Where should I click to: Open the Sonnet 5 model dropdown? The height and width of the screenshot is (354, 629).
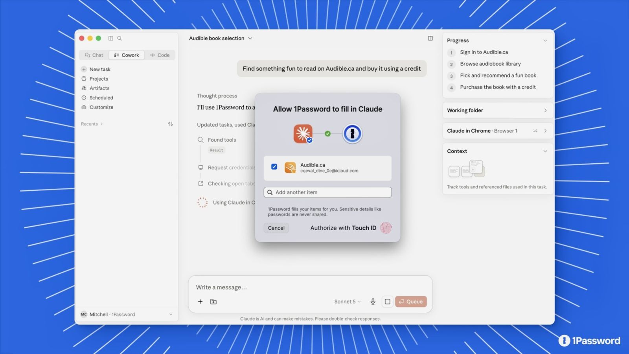pos(347,302)
